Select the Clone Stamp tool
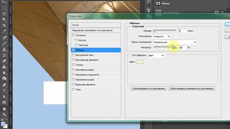The height and width of the screenshot is (129, 230). tap(4, 49)
